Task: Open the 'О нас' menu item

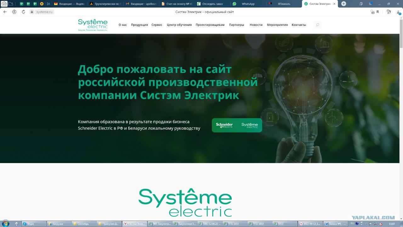Action: click(x=123, y=25)
